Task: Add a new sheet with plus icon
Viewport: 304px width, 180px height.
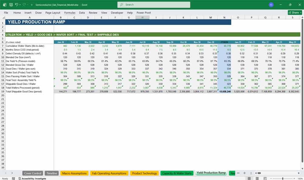Action: click(244, 173)
